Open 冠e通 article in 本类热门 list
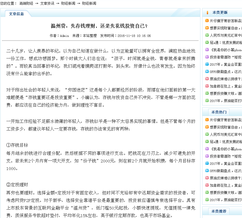Image resolution: width=242 pixels, height=218 pixels. point(226,142)
